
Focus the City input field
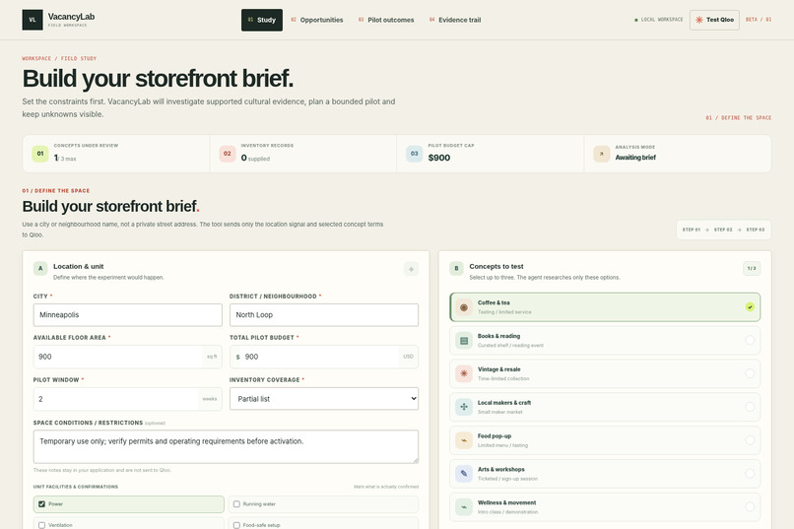pos(128,315)
